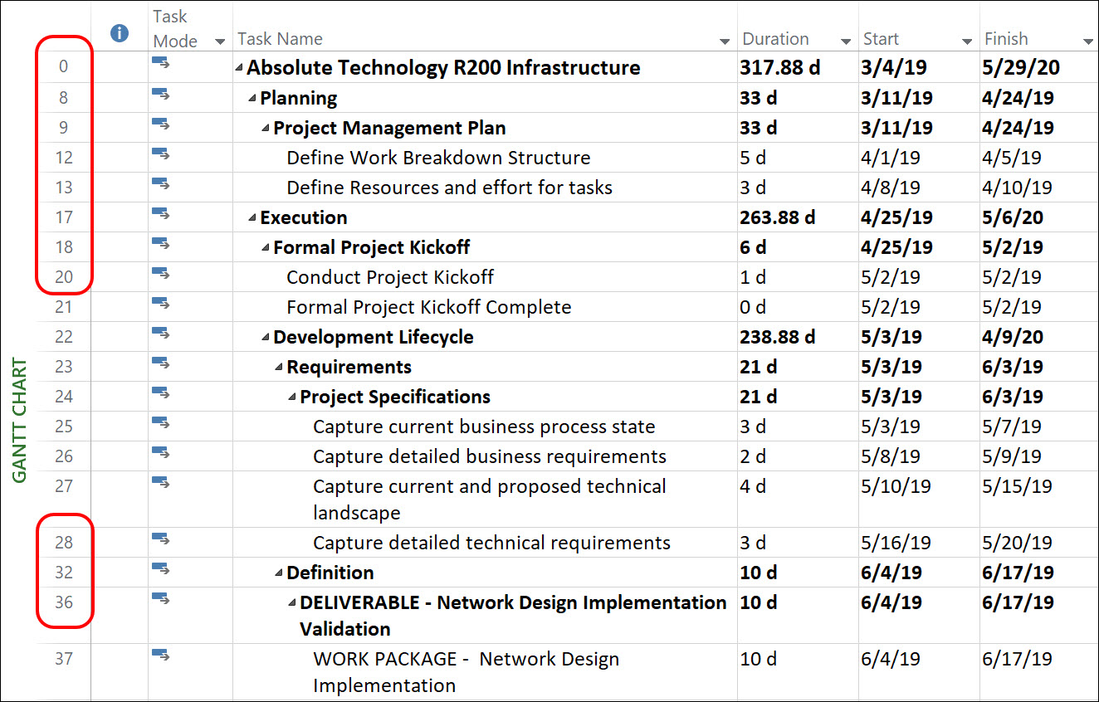Click task mode icon in row 37
The image size is (1099, 702).
[160, 655]
